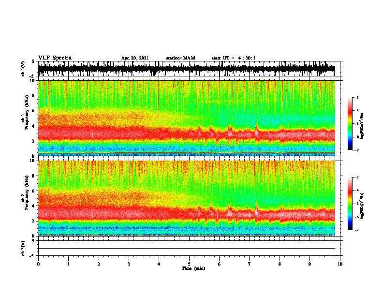The image size is (383, 296).
Task: Click the "start UT = 4:30:1" header text
Action: pyautogui.click(x=234, y=58)
